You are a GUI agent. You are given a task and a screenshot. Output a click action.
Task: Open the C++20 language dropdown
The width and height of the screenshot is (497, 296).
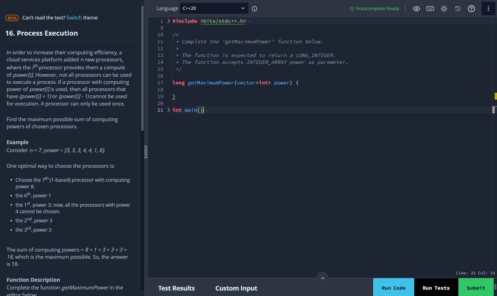coord(214,8)
